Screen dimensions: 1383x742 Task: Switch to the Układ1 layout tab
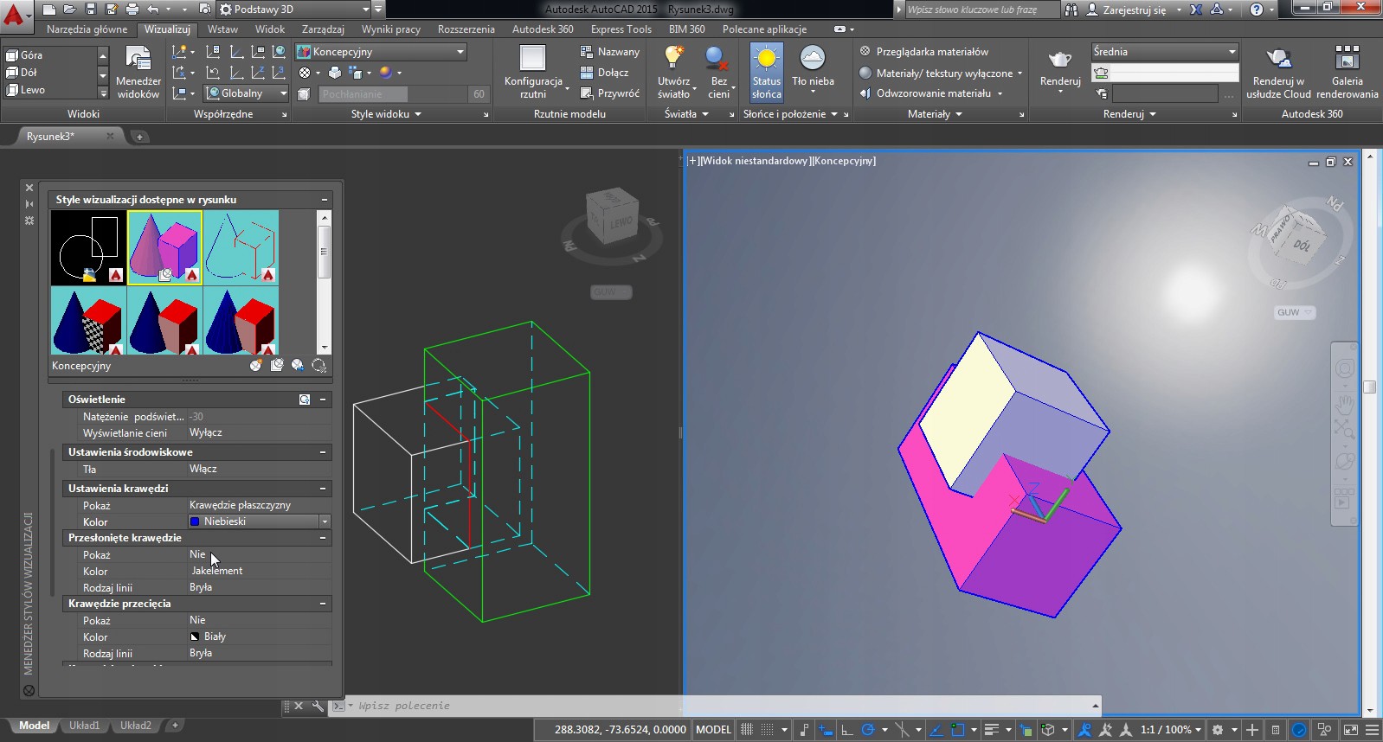[84, 726]
